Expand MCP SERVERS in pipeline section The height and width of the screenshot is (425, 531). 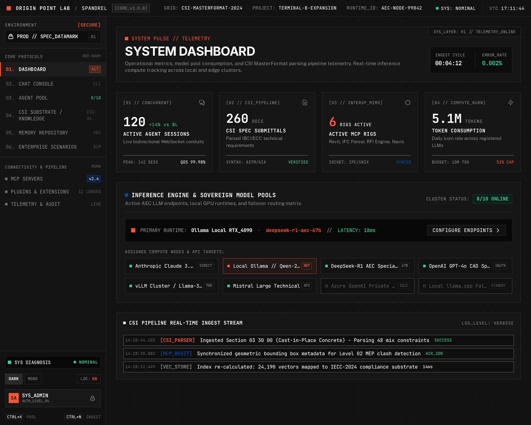(x=53, y=179)
